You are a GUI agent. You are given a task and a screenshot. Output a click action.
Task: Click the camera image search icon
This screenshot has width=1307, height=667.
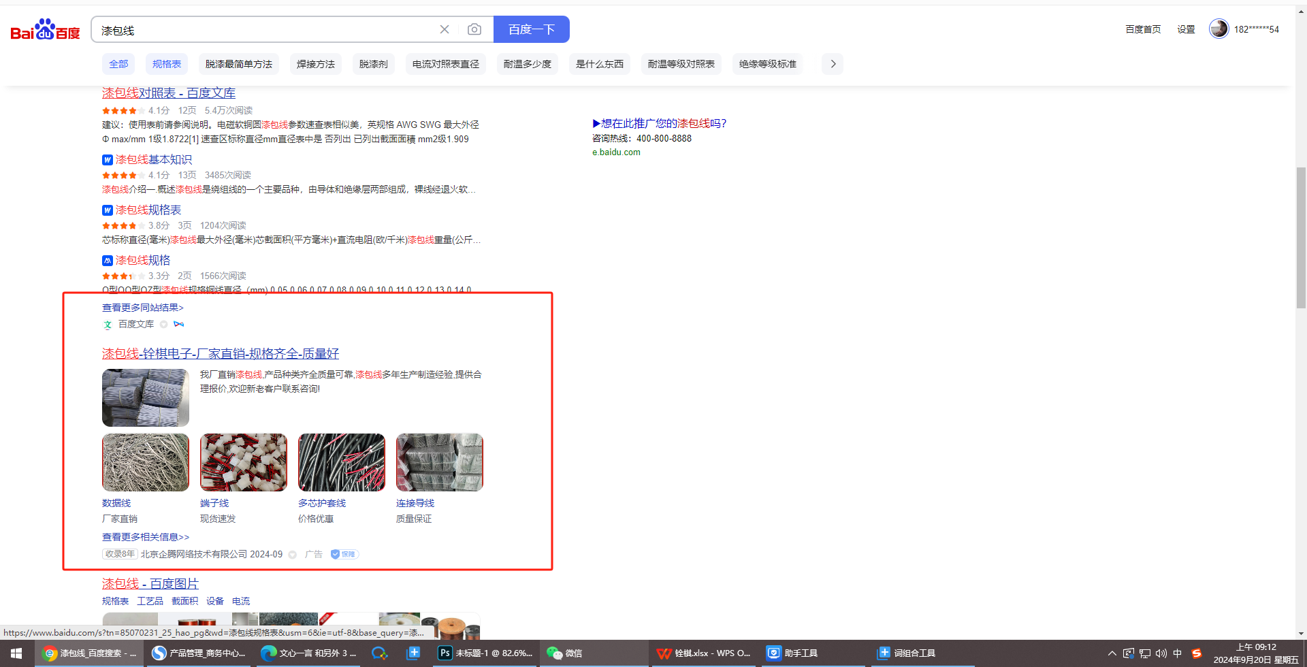[x=474, y=29]
